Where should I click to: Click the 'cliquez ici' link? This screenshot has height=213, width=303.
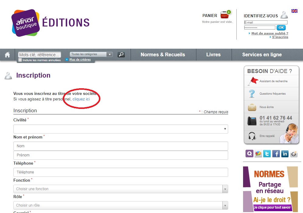click(81, 99)
